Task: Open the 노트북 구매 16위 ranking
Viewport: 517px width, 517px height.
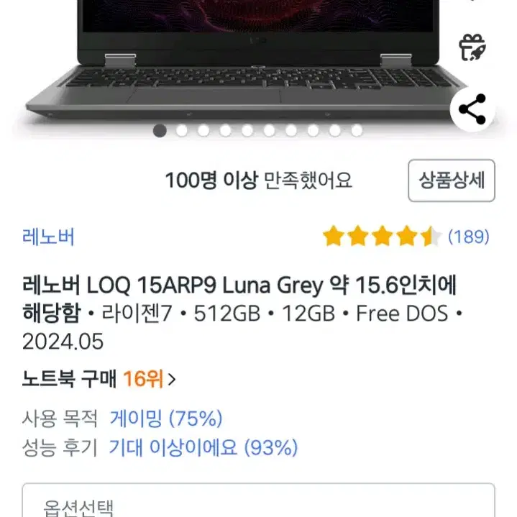Action: [x=99, y=379]
